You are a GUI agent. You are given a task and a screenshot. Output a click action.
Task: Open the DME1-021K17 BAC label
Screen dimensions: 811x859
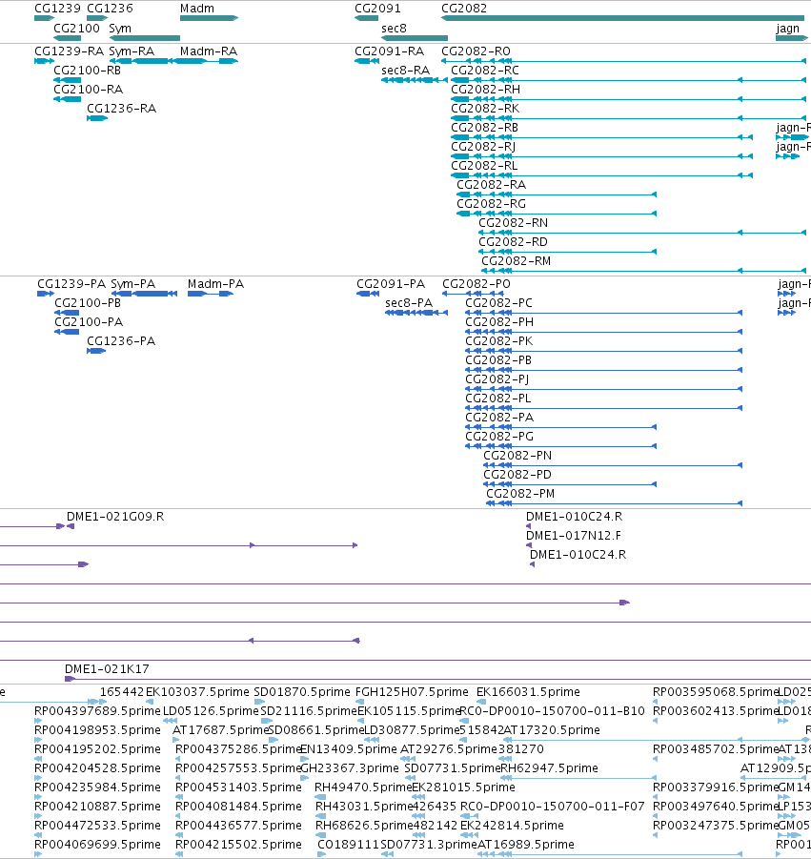(x=107, y=668)
